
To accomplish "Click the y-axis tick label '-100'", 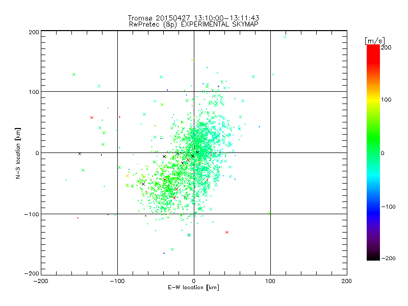I will coord(32,214).
